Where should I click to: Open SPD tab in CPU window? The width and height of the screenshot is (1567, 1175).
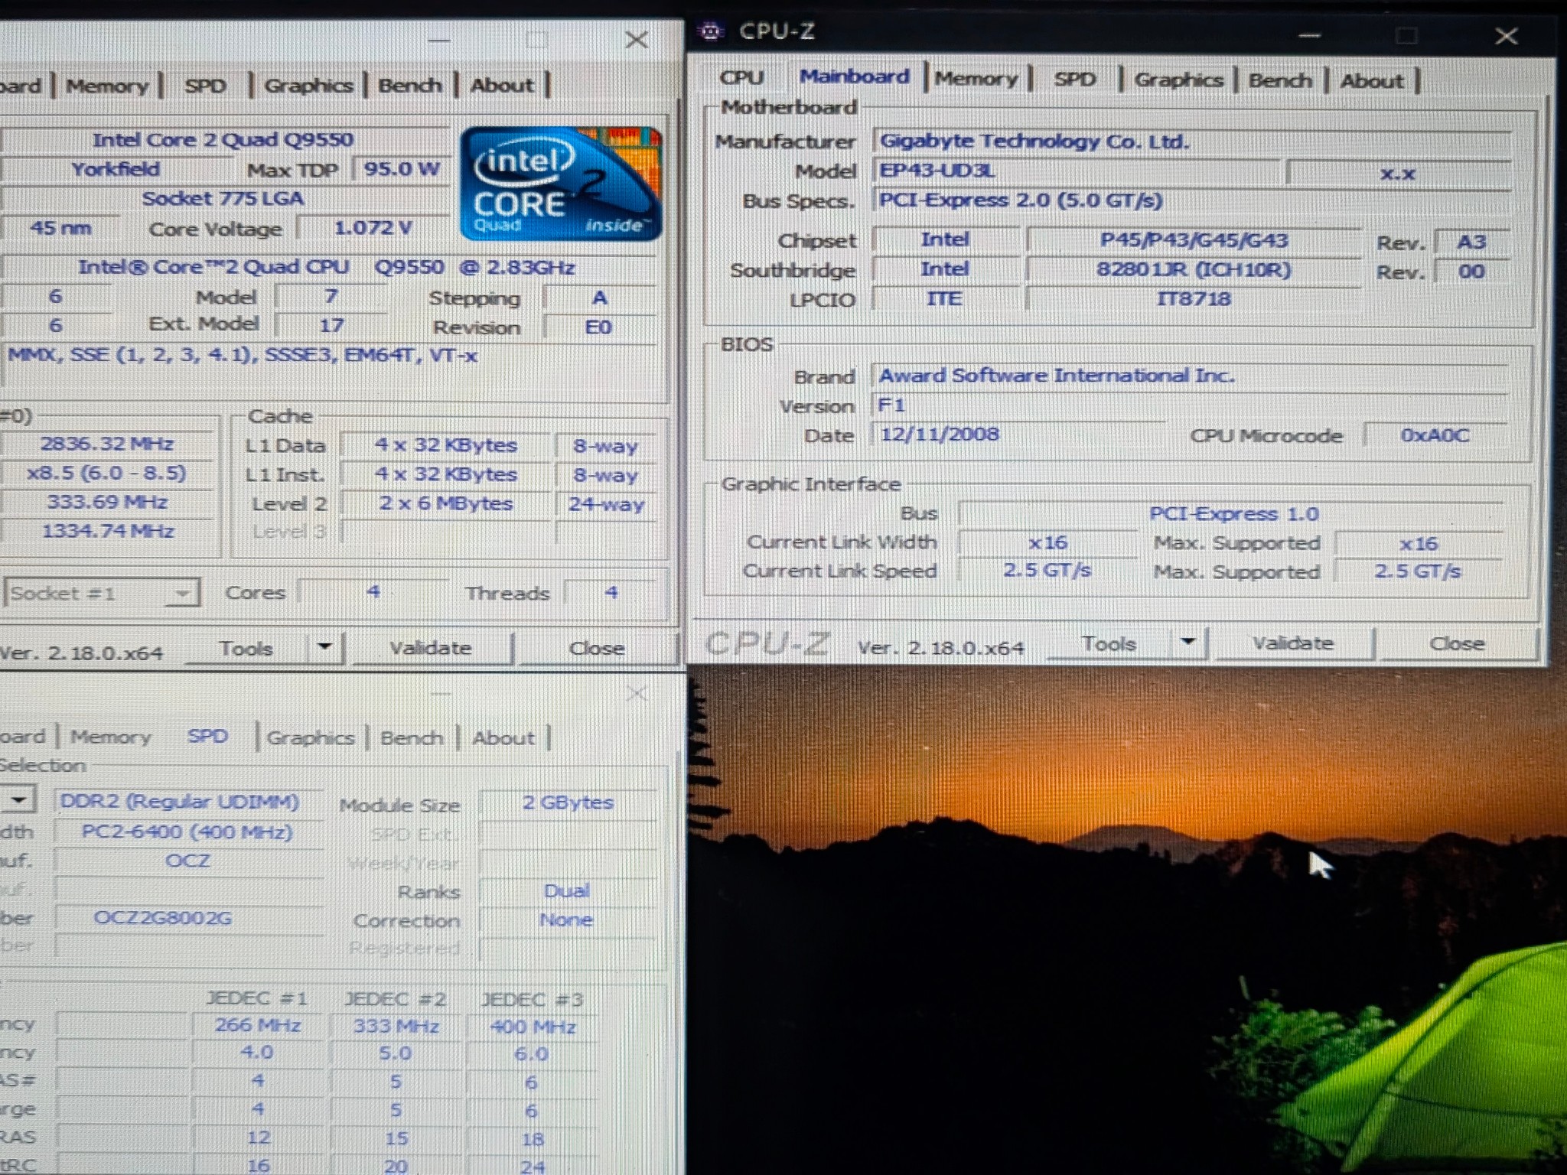205,86
